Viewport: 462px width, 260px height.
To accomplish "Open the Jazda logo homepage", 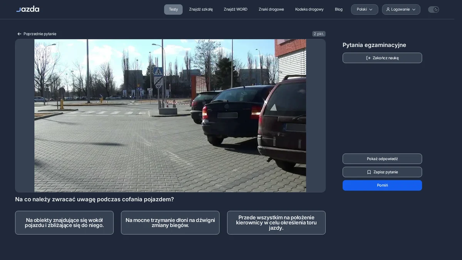I will click(x=28, y=9).
